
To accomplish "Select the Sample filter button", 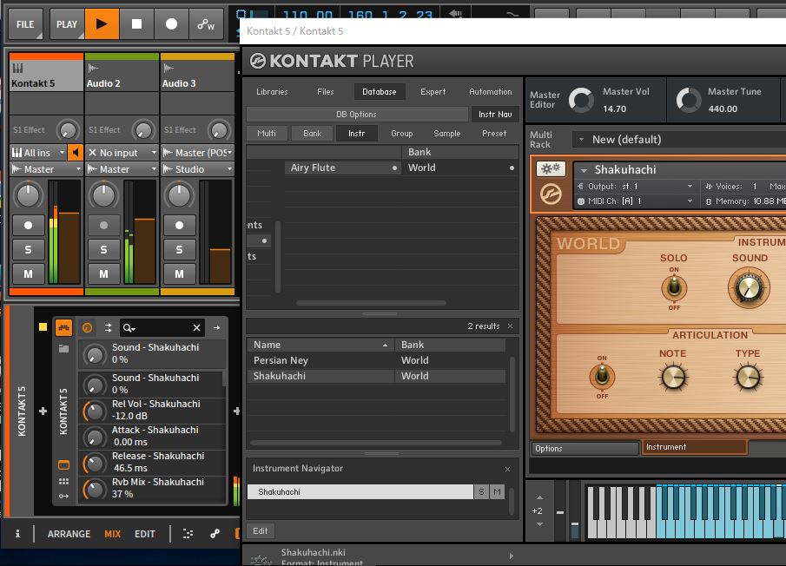I will pos(447,133).
